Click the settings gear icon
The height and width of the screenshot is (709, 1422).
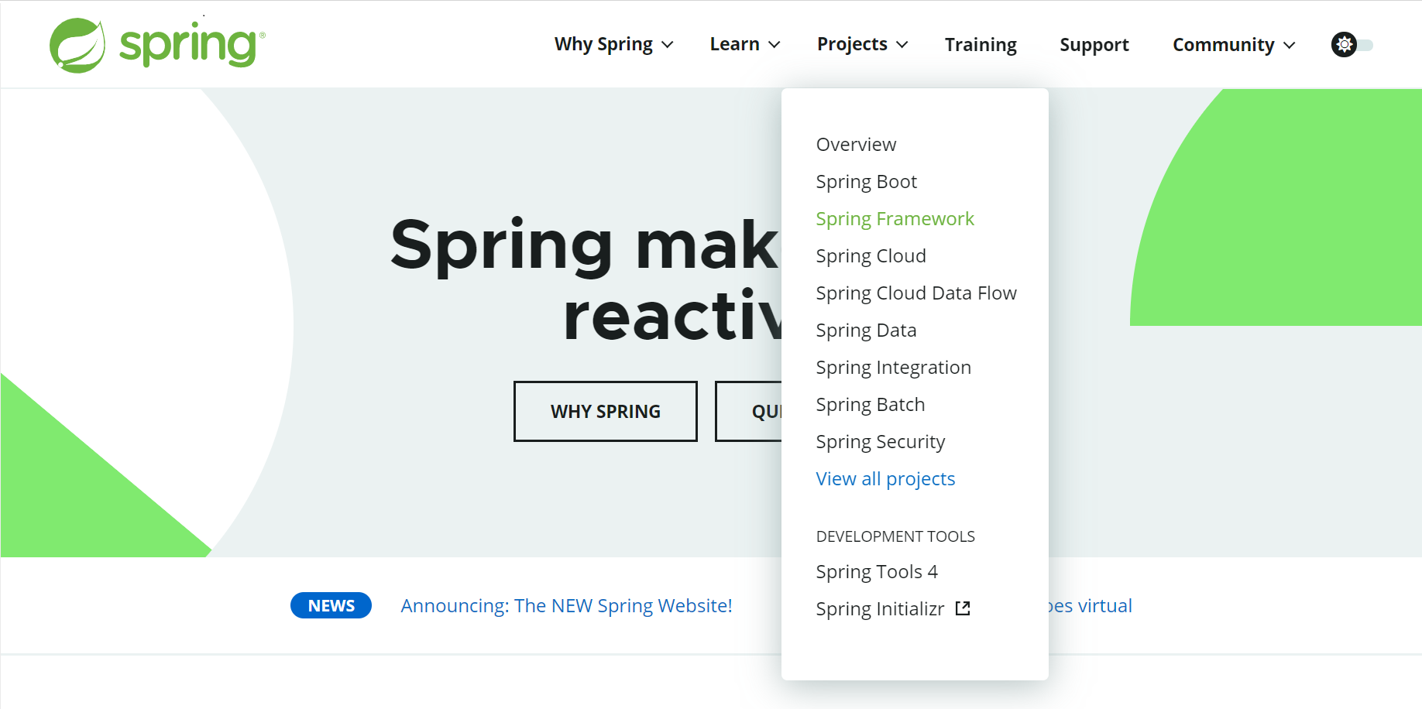point(1344,44)
